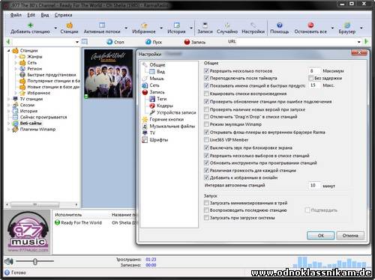Check Запускать при загрузке системы
Screen dimensions: 375x280
click(x=206, y=218)
